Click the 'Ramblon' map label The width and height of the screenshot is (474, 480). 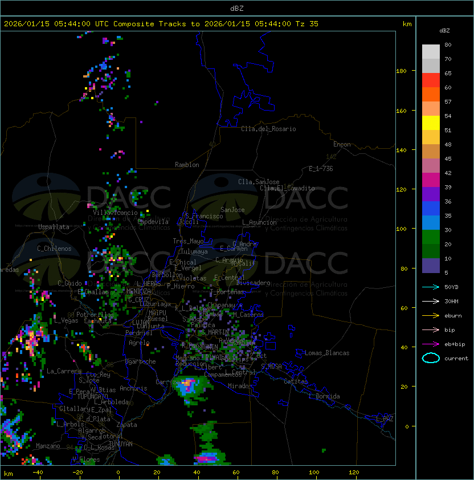coord(187,165)
